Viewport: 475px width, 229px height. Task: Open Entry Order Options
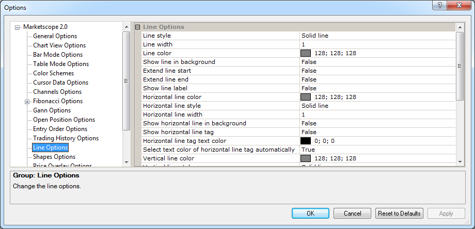[60, 129]
